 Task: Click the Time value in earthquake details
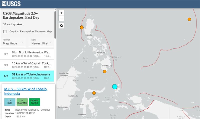pos(33,110)
